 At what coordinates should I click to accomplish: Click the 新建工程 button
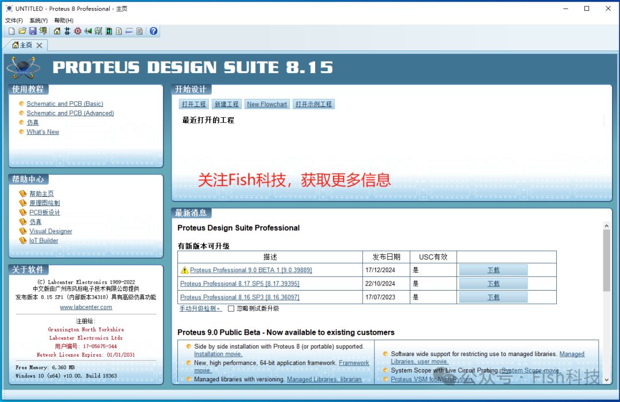pos(227,104)
